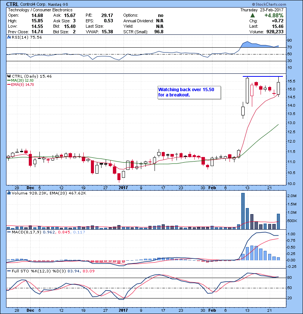Click the blue resistance line near 15.85
The image size is (303, 314).
[x=263, y=76]
